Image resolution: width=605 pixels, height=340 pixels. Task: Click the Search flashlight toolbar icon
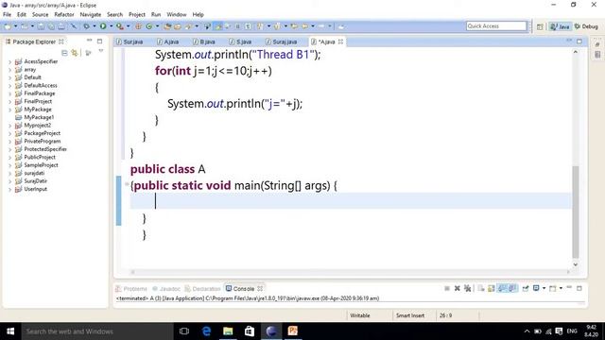[188, 26]
